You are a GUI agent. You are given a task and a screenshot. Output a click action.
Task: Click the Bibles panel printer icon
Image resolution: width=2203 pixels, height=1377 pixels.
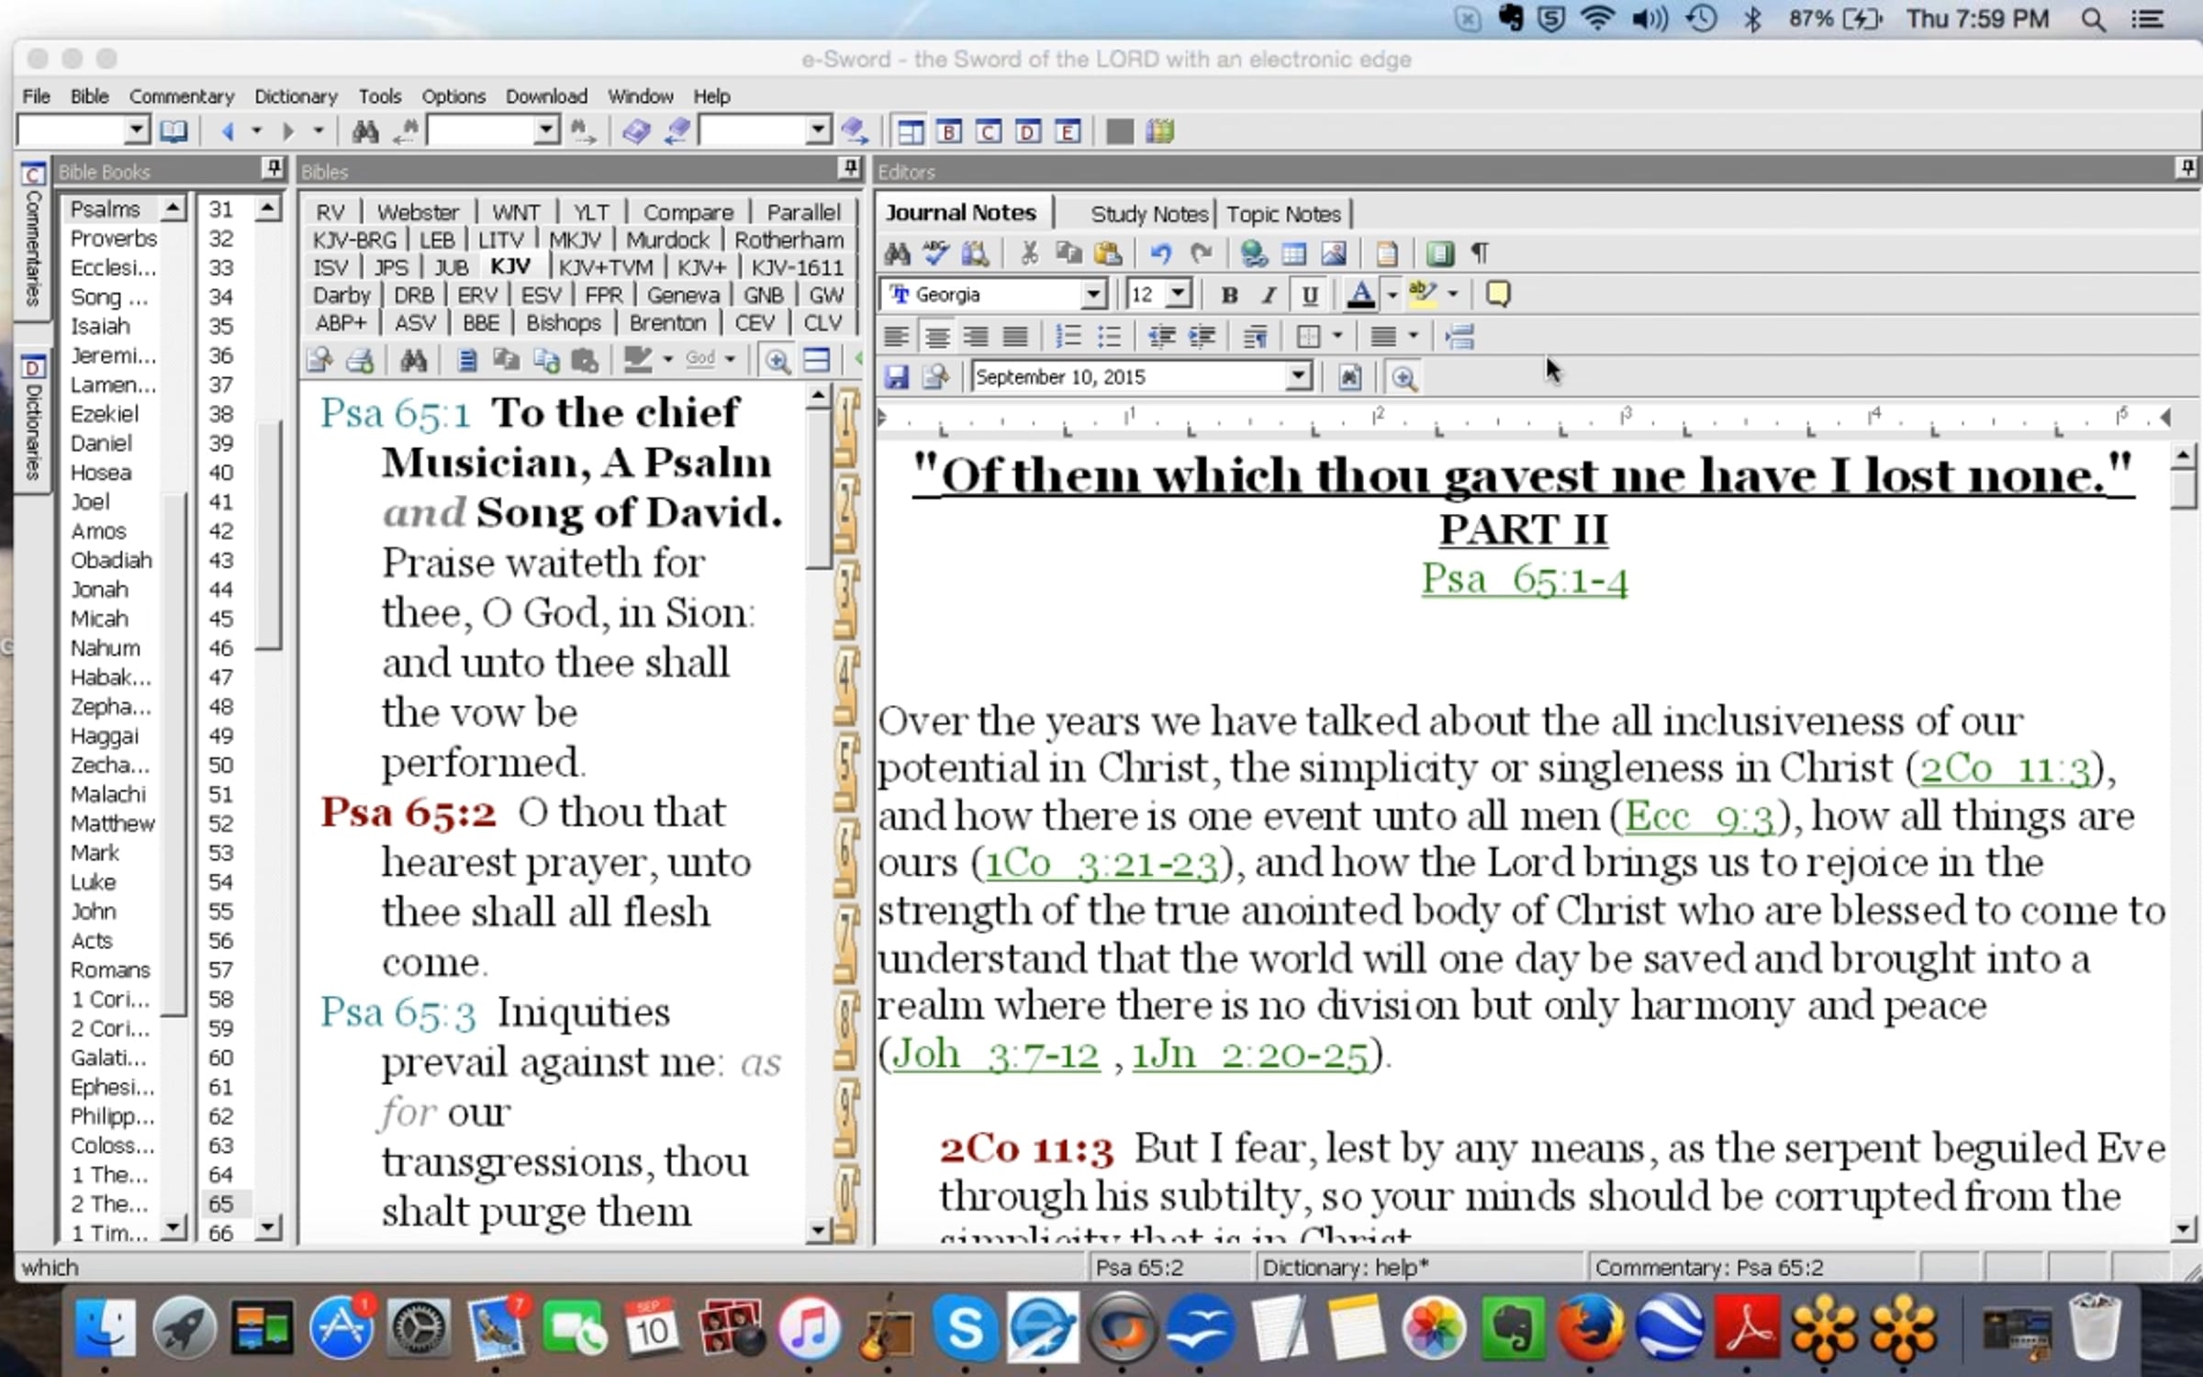pyautogui.click(x=360, y=360)
